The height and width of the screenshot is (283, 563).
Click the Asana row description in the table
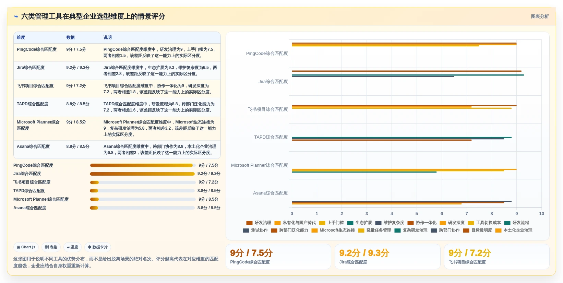[160, 150]
